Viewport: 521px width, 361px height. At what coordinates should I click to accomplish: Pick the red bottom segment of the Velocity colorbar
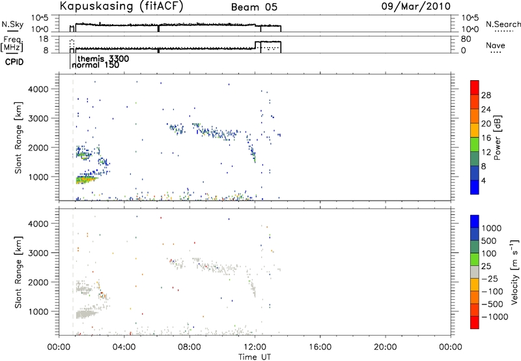(475, 323)
